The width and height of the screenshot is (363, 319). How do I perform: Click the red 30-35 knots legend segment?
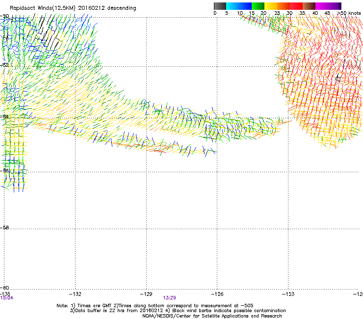point(296,6)
